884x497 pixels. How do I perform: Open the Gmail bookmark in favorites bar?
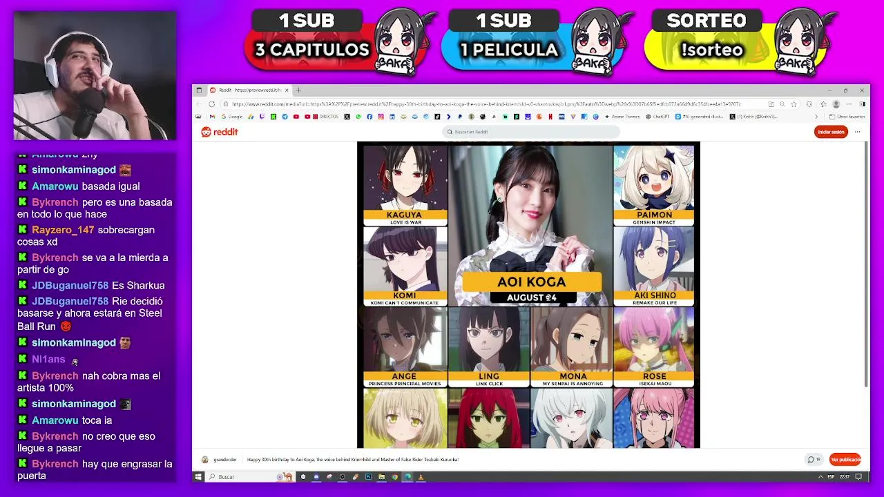[212, 117]
